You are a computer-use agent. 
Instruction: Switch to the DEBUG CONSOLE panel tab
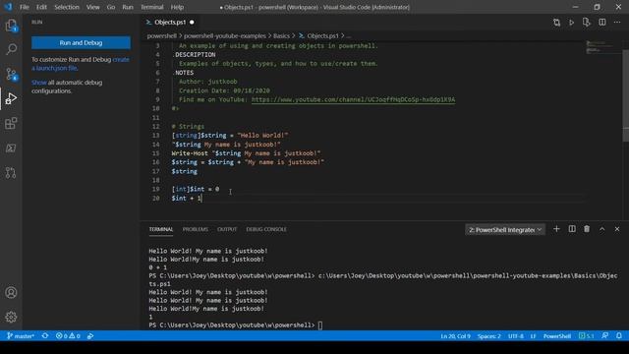coord(266,229)
